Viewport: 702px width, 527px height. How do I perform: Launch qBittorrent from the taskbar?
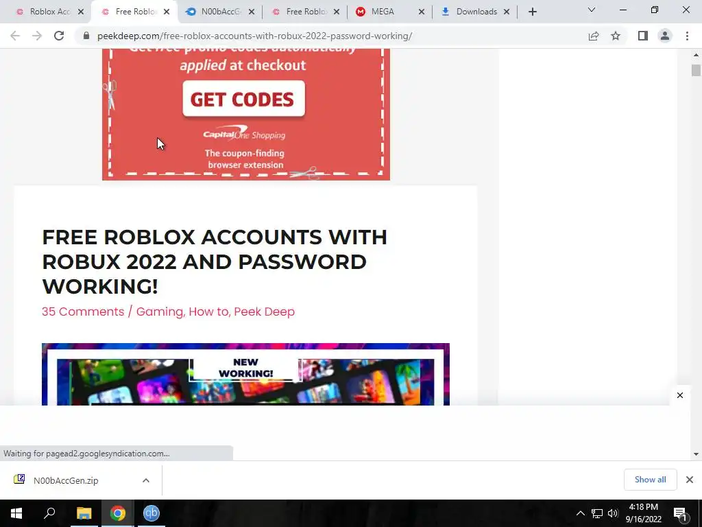pyautogui.click(x=152, y=513)
